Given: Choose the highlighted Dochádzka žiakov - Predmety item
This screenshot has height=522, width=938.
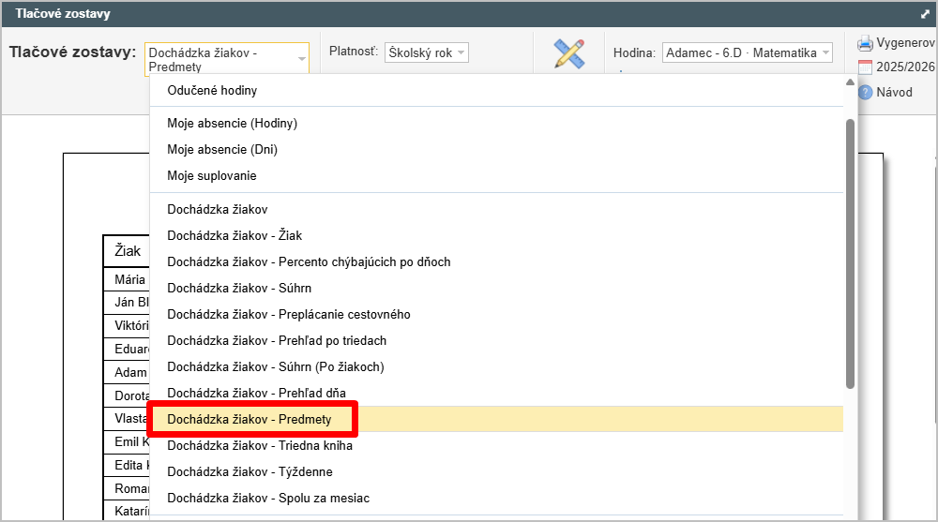Looking at the screenshot, I should point(250,419).
